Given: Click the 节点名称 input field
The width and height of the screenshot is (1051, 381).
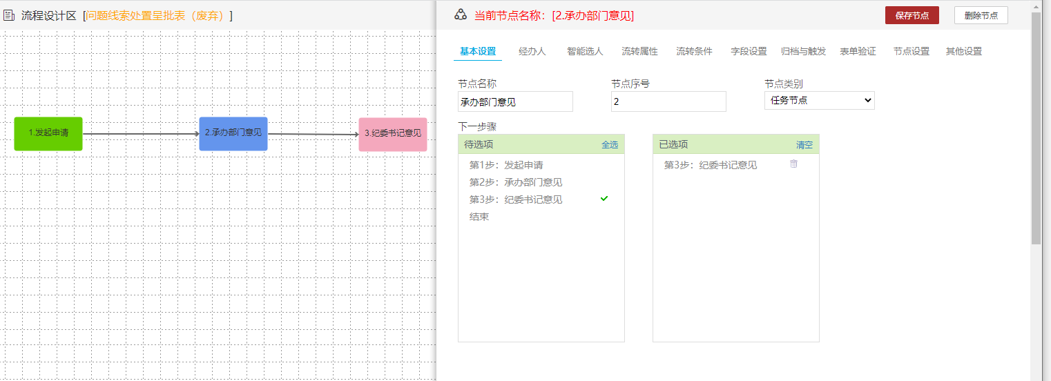Looking at the screenshot, I should (515, 101).
